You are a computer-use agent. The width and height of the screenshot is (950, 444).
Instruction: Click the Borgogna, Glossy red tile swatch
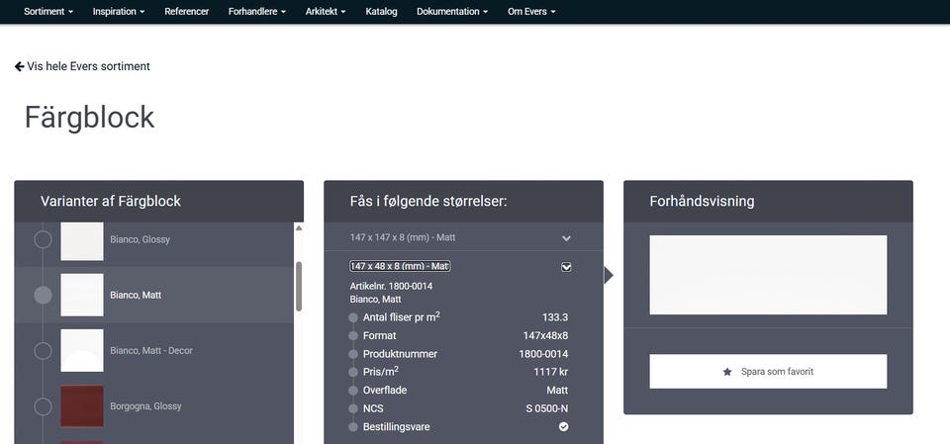coord(82,406)
